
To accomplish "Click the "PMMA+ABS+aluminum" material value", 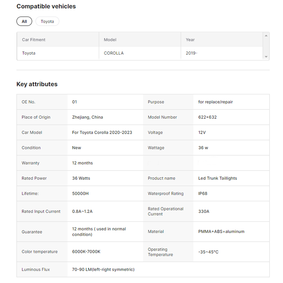I will [x=221, y=231].
